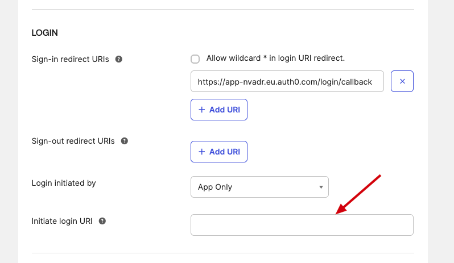The height and width of the screenshot is (263, 454).
Task: Enable Allow wildcard in login URI checkbox
Action: pos(195,59)
